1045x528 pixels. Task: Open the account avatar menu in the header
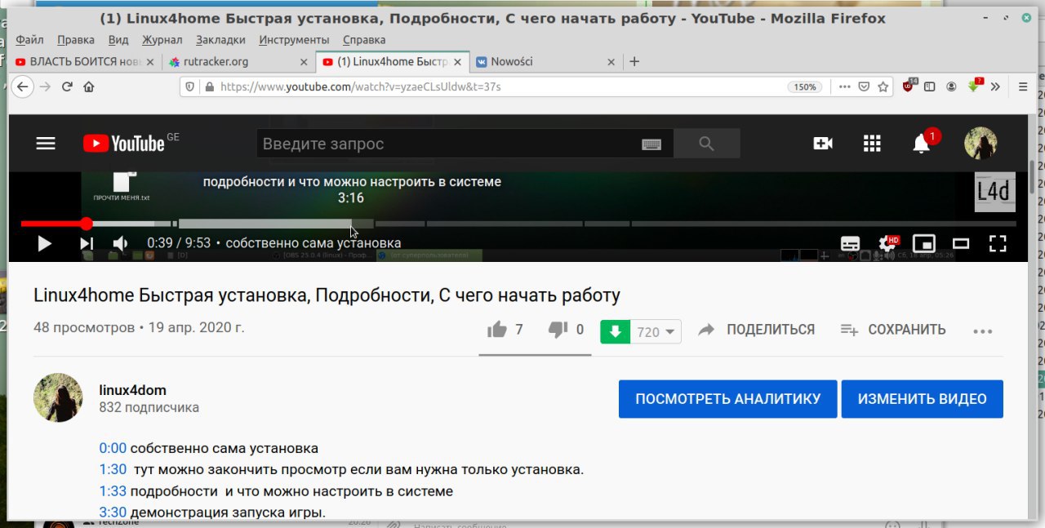pyautogui.click(x=981, y=144)
